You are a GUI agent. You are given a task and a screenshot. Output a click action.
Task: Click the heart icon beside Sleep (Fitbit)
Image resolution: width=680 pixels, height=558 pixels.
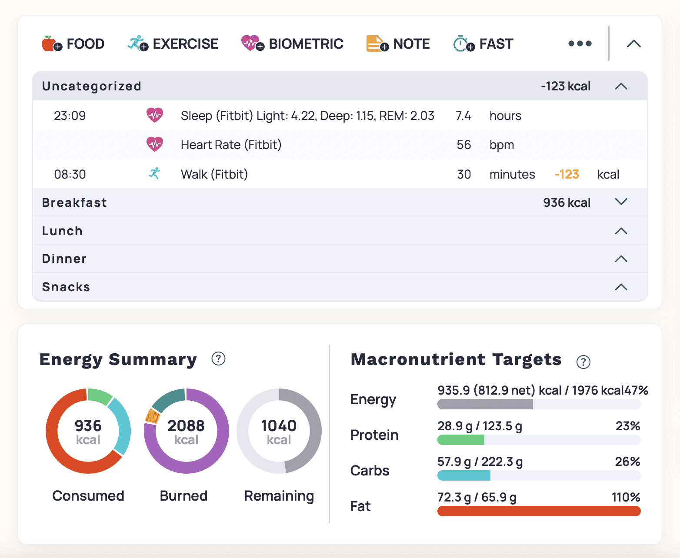click(x=155, y=115)
